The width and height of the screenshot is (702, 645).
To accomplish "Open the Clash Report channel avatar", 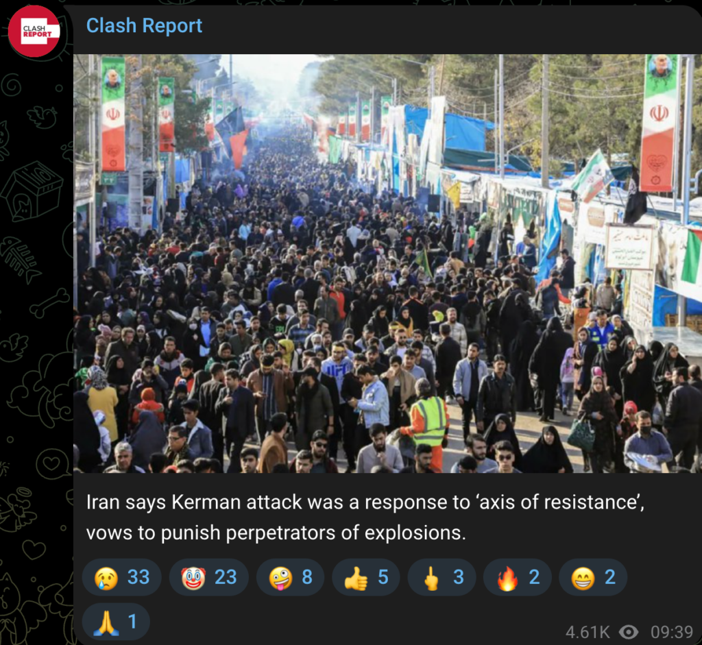I will 34,32.
